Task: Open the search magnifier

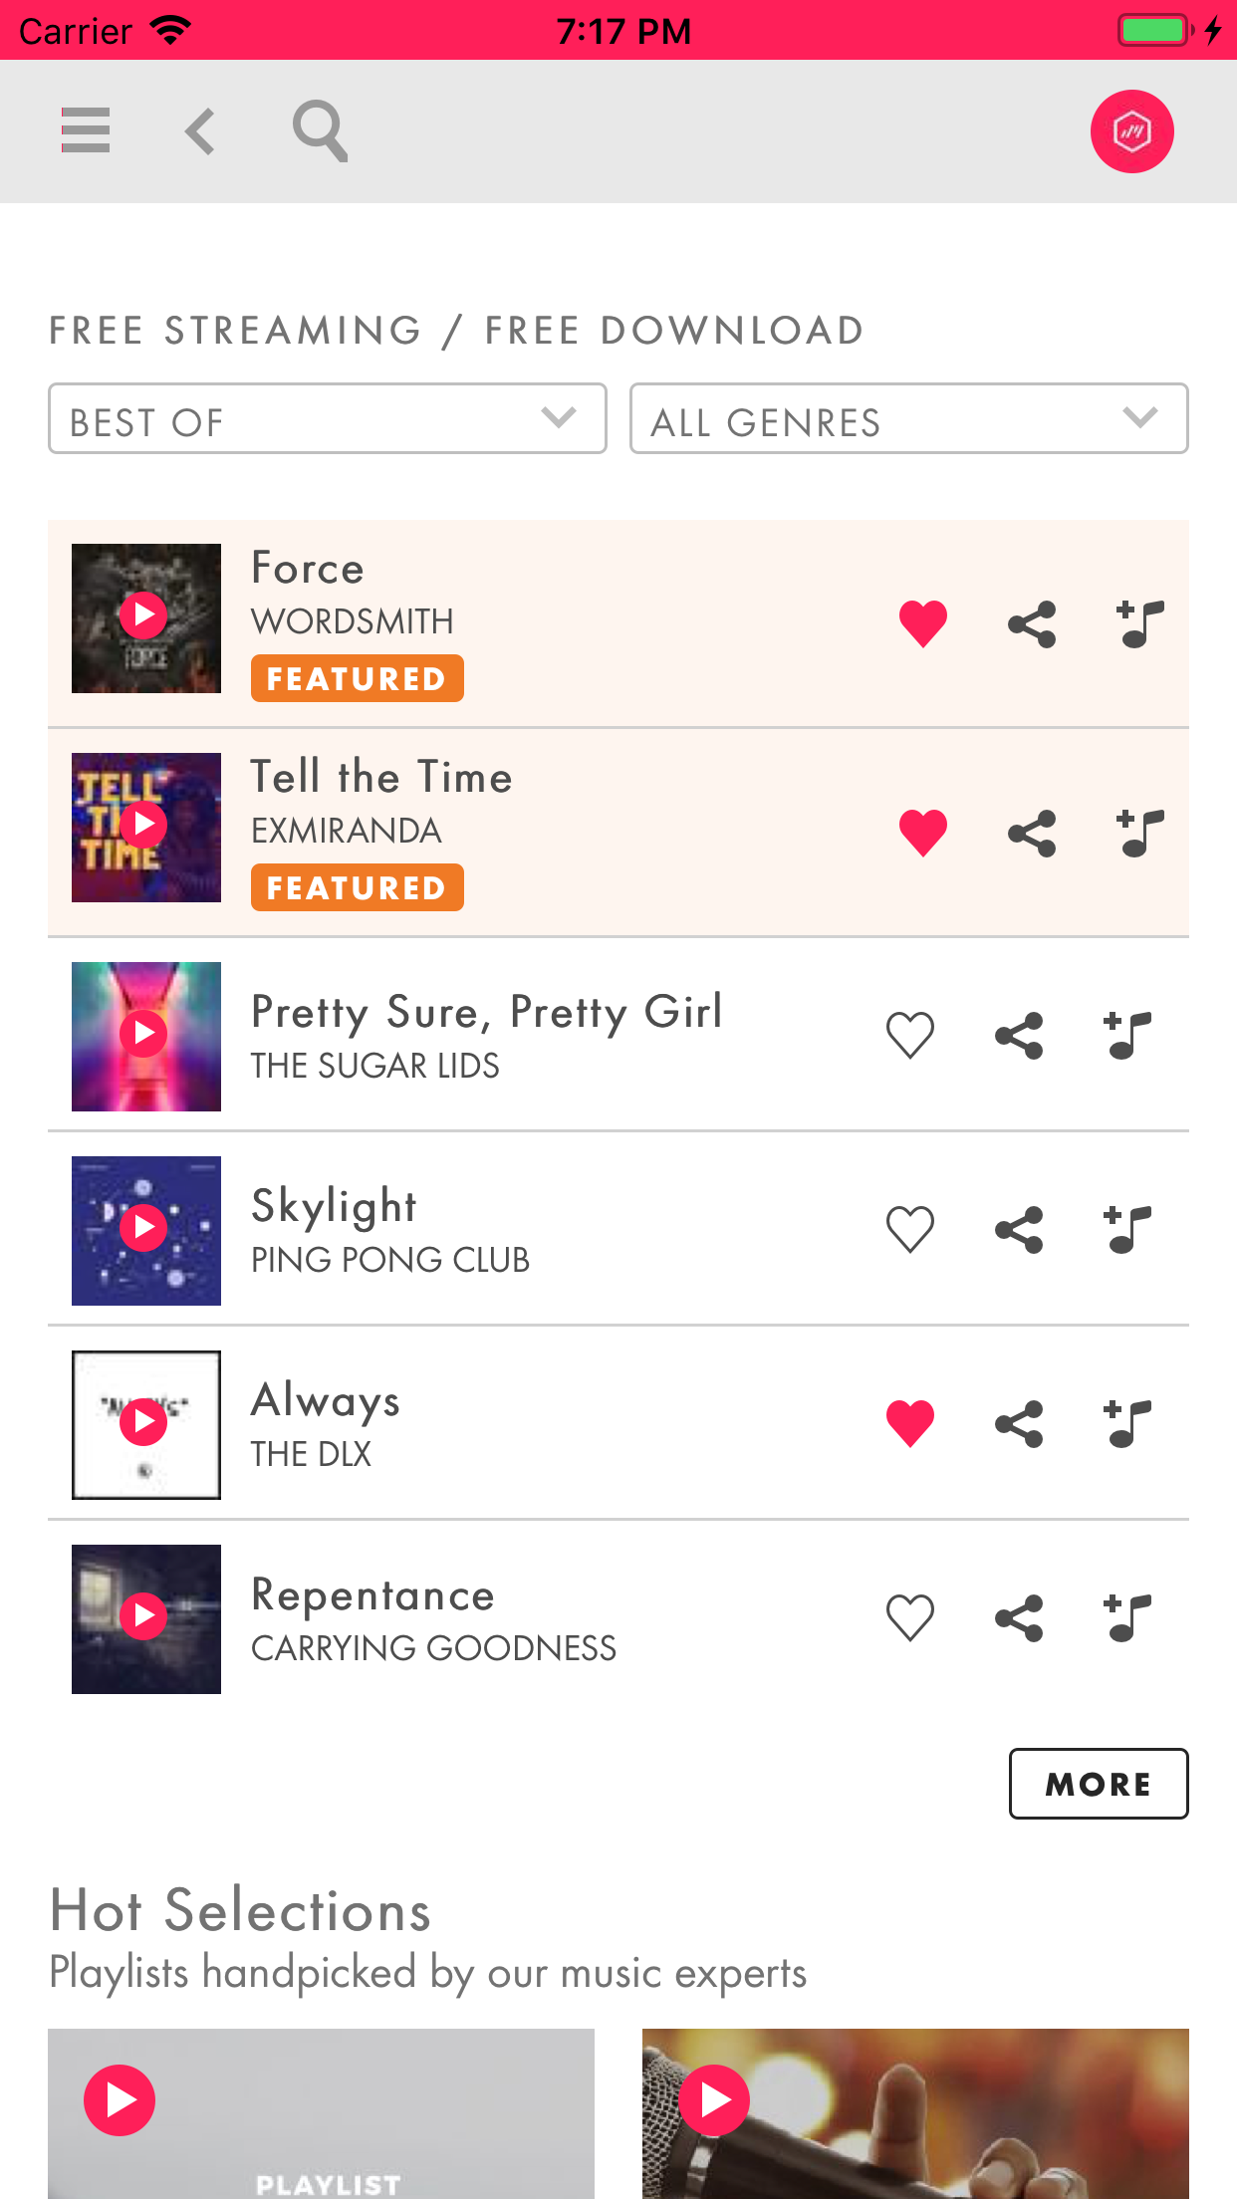Action: tap(320, 130)
